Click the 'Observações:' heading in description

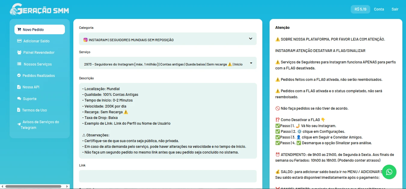pos(96,135)
